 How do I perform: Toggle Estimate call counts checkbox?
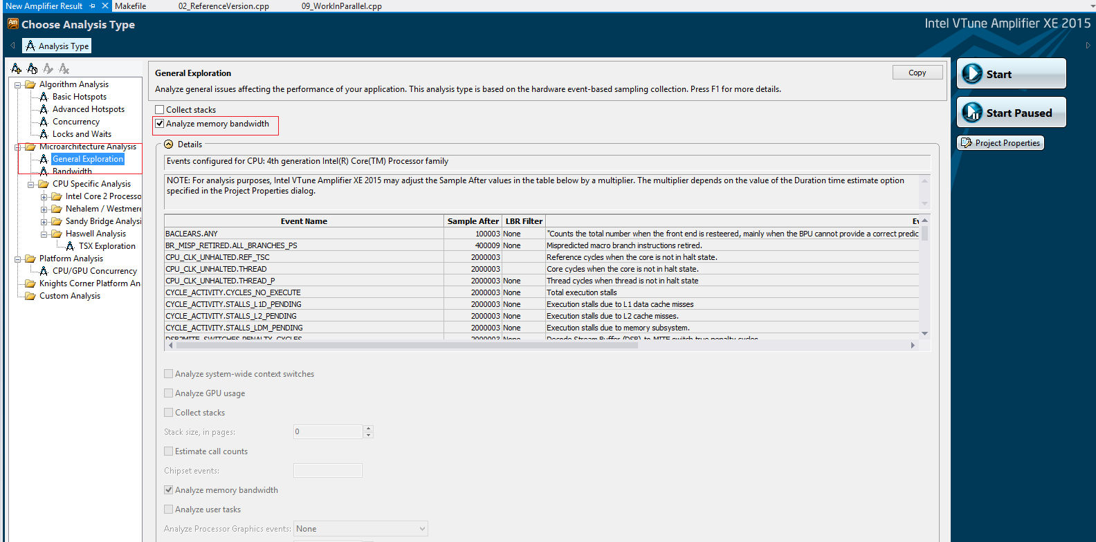pos(169,451)
